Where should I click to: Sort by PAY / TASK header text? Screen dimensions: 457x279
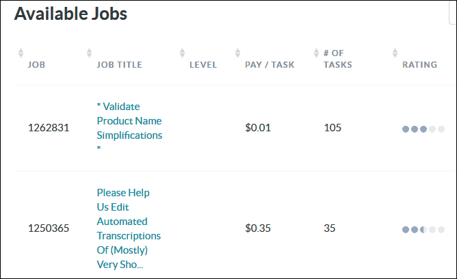[x=270, y=65]
